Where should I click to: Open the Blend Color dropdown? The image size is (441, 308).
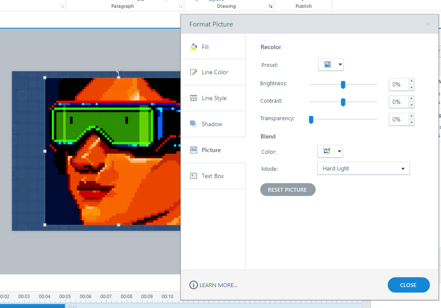pyautogui.click(x=330, y=152)
